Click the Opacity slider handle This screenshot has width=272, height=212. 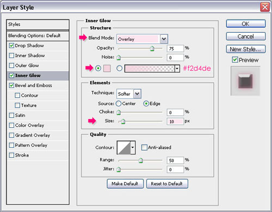tap(152, 48)
